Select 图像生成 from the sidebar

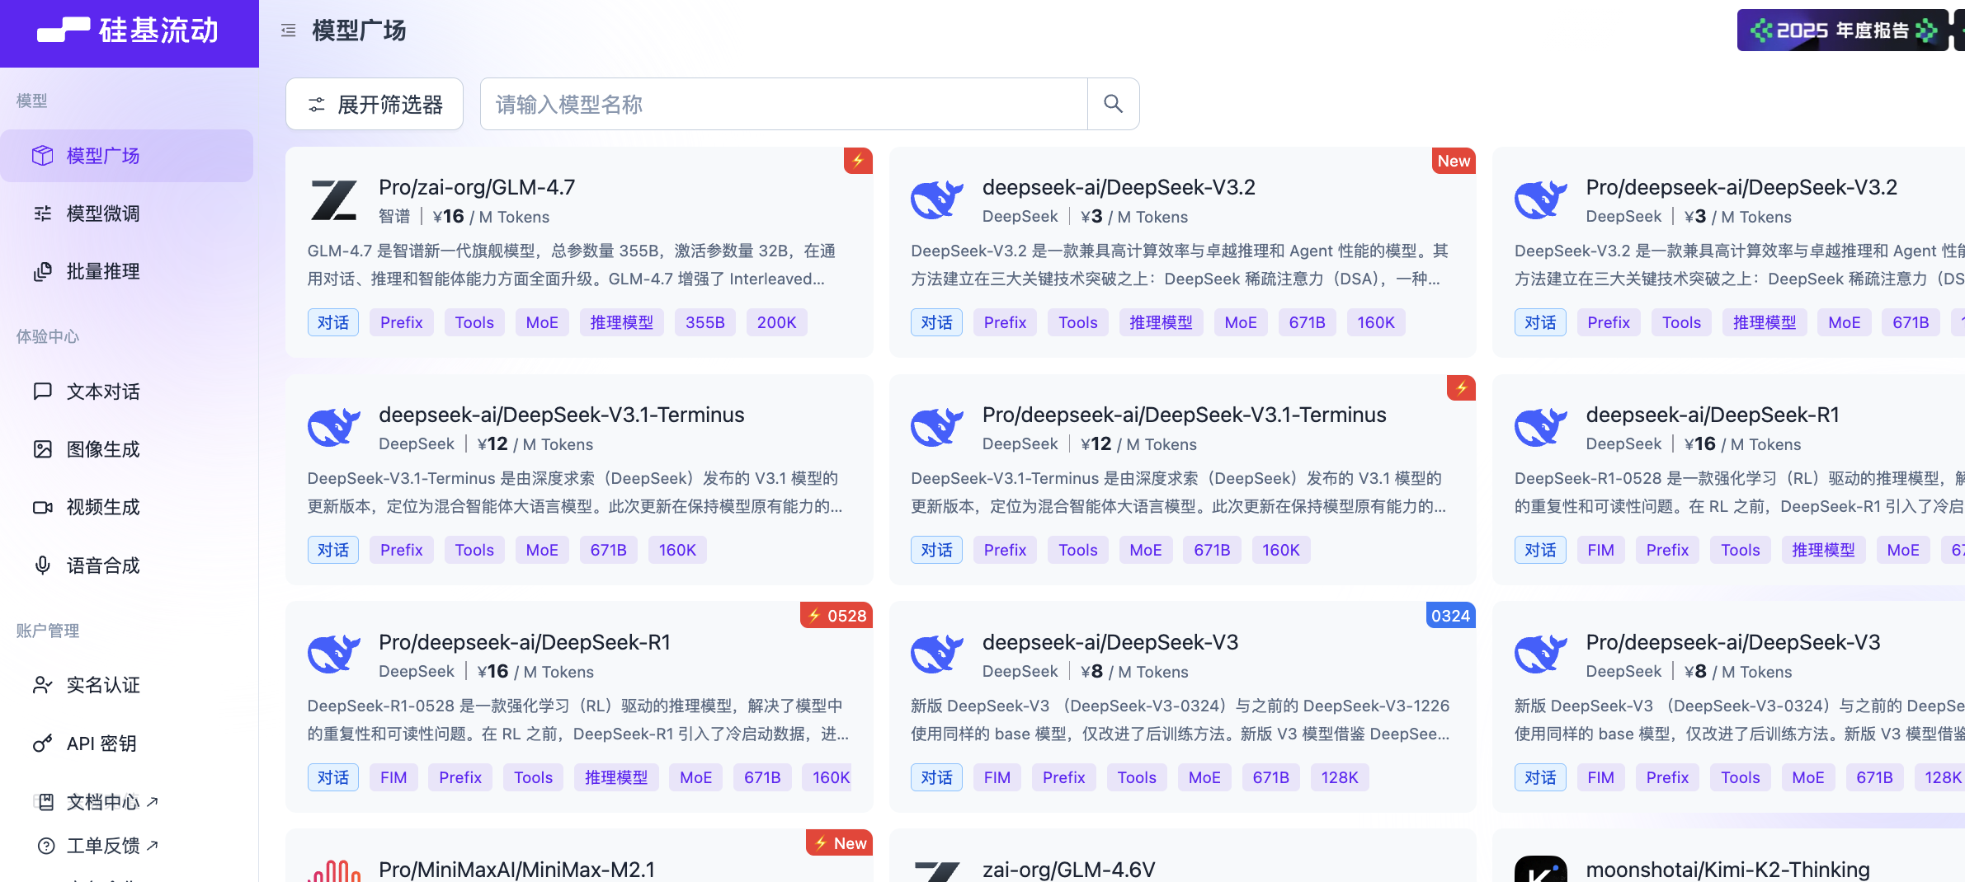pos(103,449)
